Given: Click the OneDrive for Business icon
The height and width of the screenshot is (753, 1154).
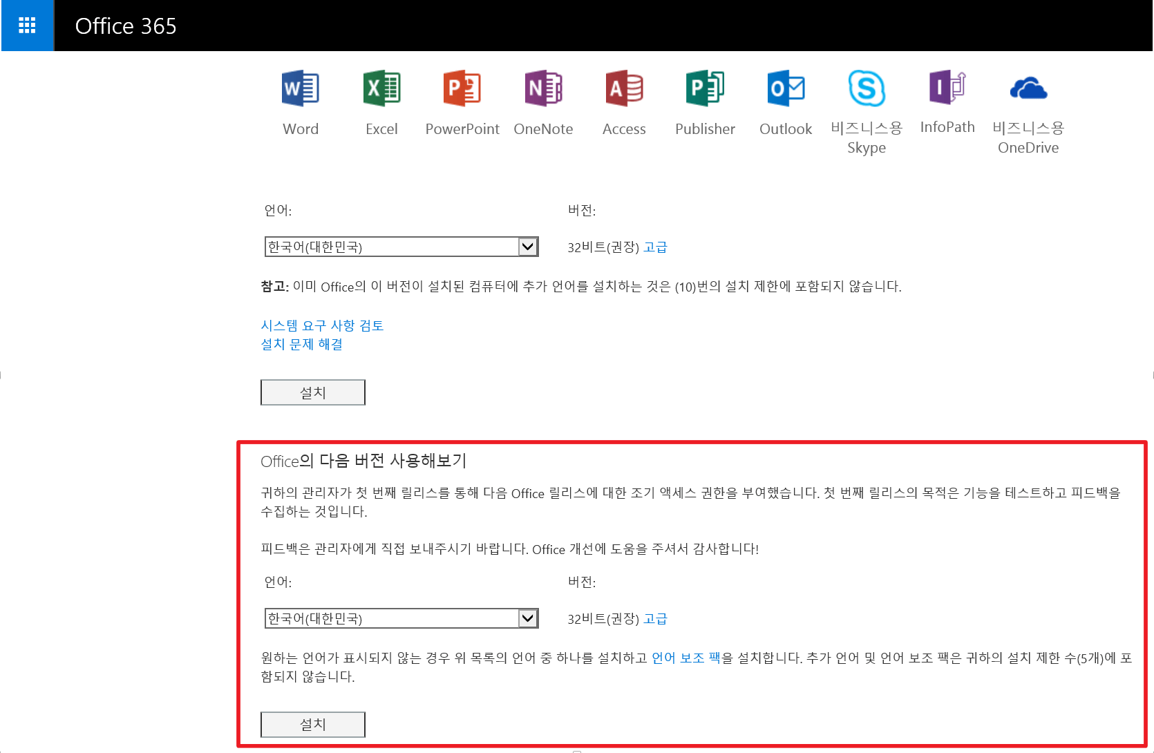Looking at the screenshot, I should [x=1028, y=88].
